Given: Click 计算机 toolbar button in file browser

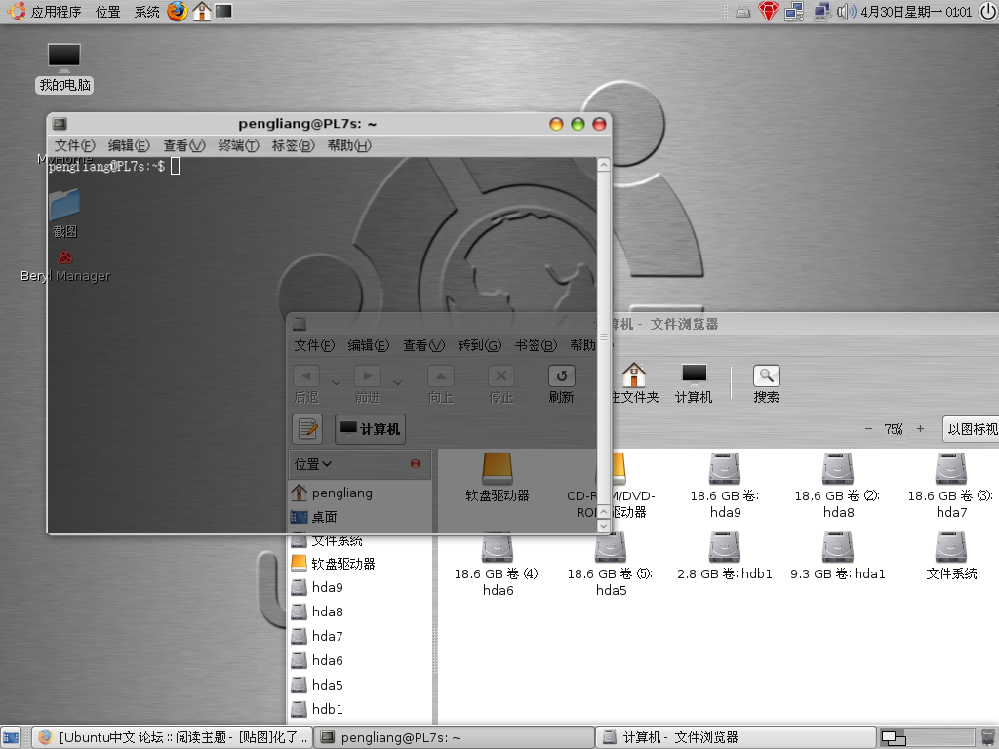Looking at the screenshot, I should (694, 384).
